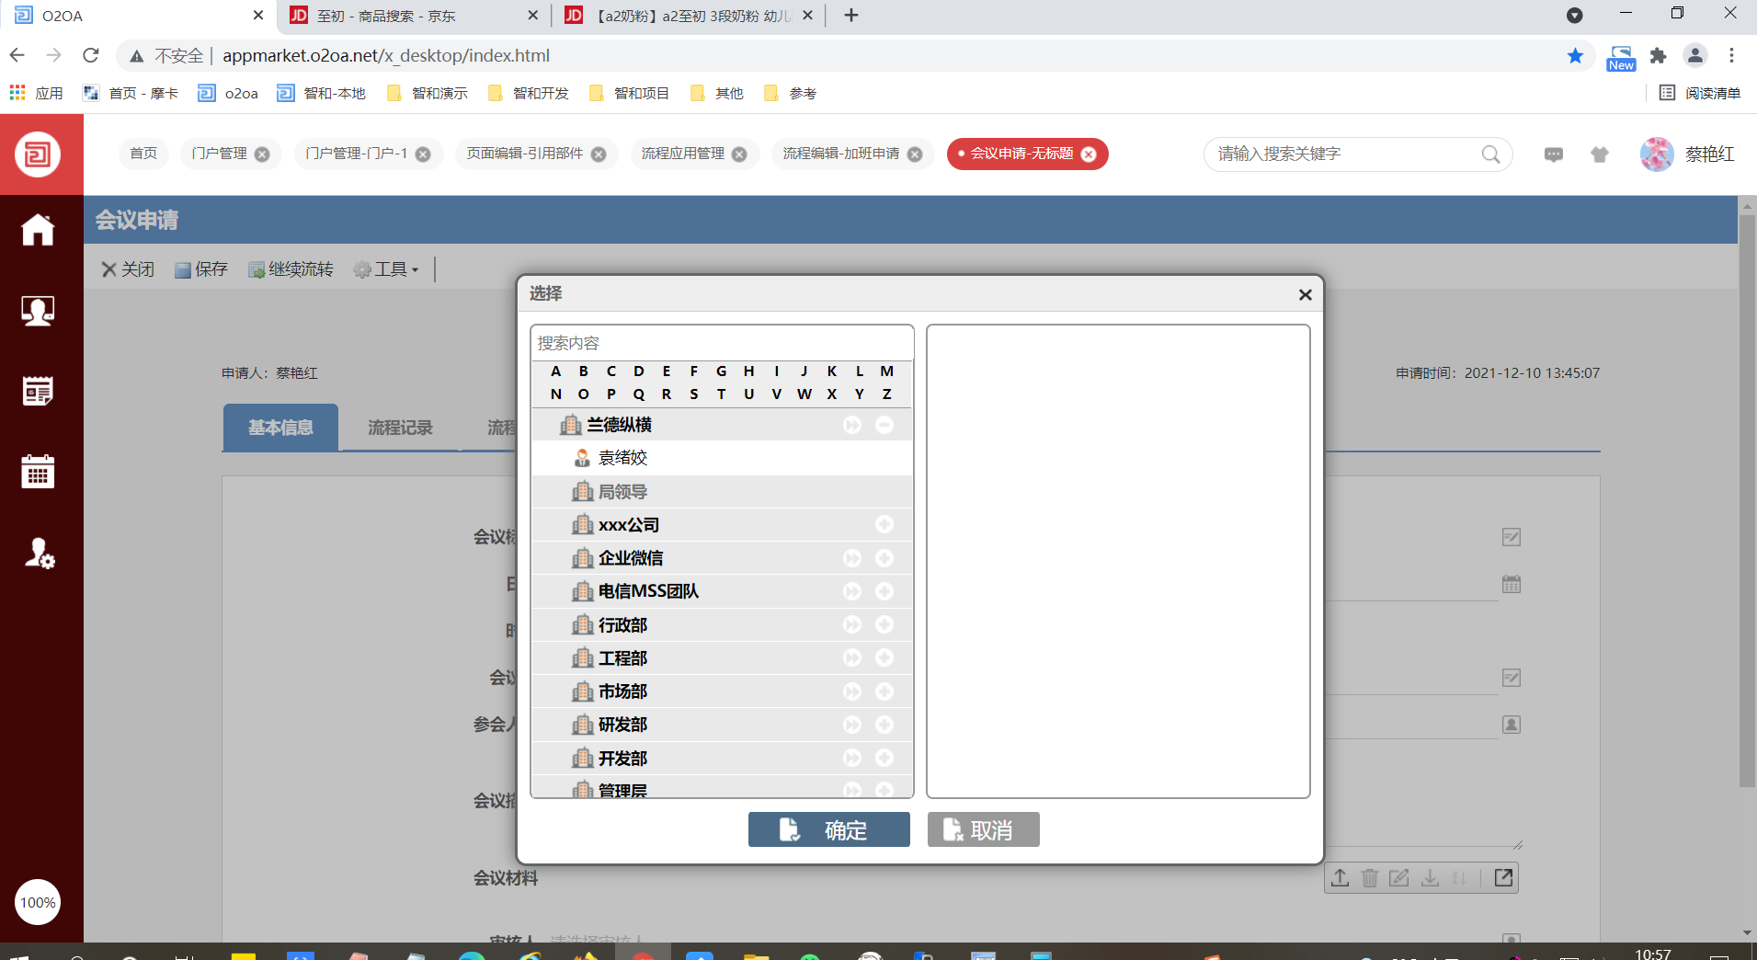This screenshot has width=1757, height=960.
Task: Expand the 研发部 organization node
Action: pyautogui.click(x=852, y=725)
